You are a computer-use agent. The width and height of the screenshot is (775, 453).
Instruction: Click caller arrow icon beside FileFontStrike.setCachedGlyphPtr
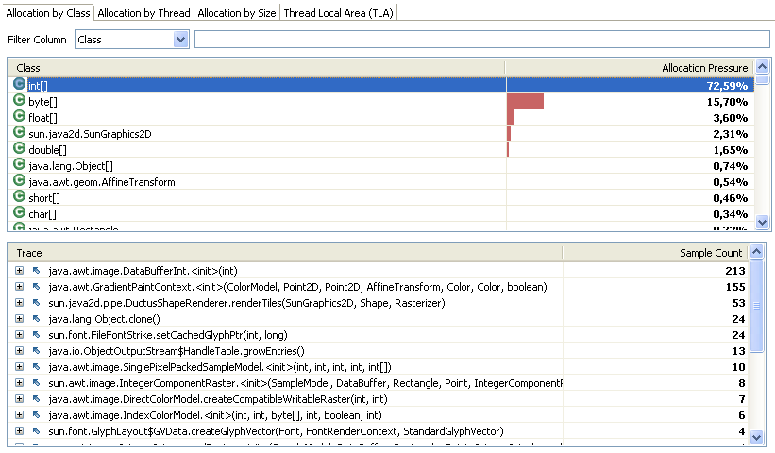pyautogui.click(x=36, y=334)
